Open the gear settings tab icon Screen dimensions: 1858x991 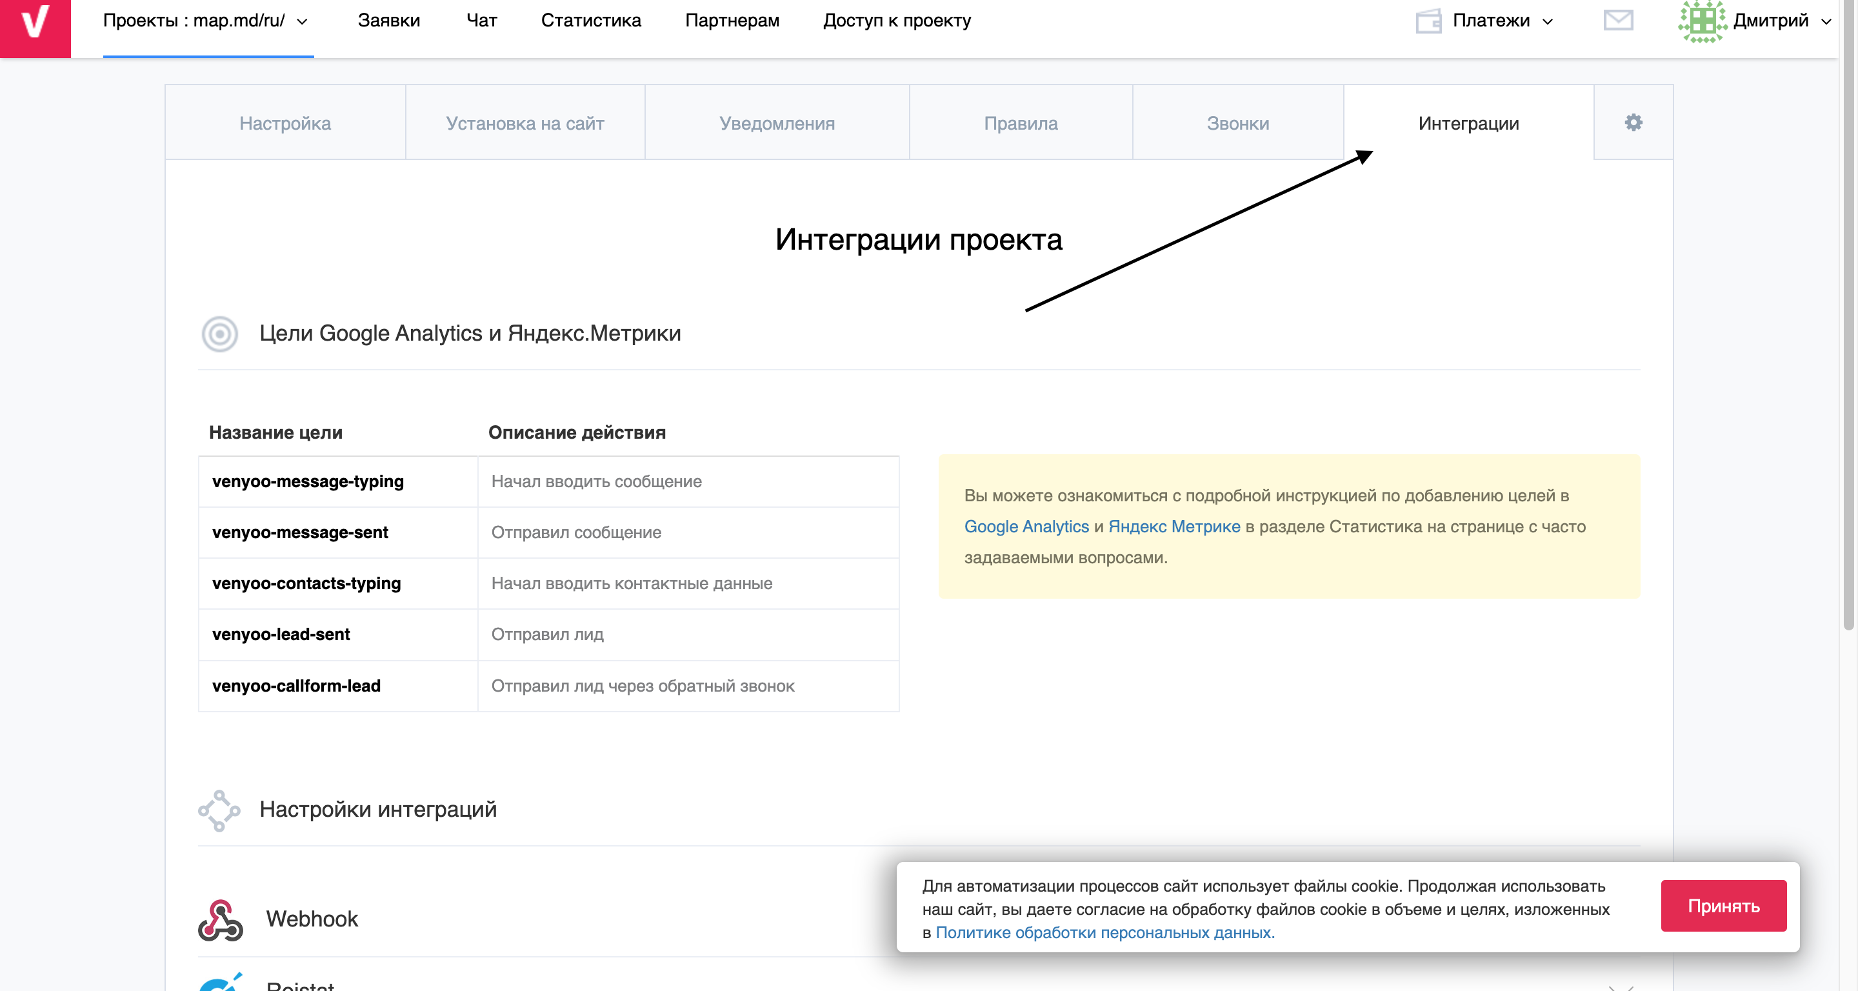pyautogui.click(x=1633, y=123)
